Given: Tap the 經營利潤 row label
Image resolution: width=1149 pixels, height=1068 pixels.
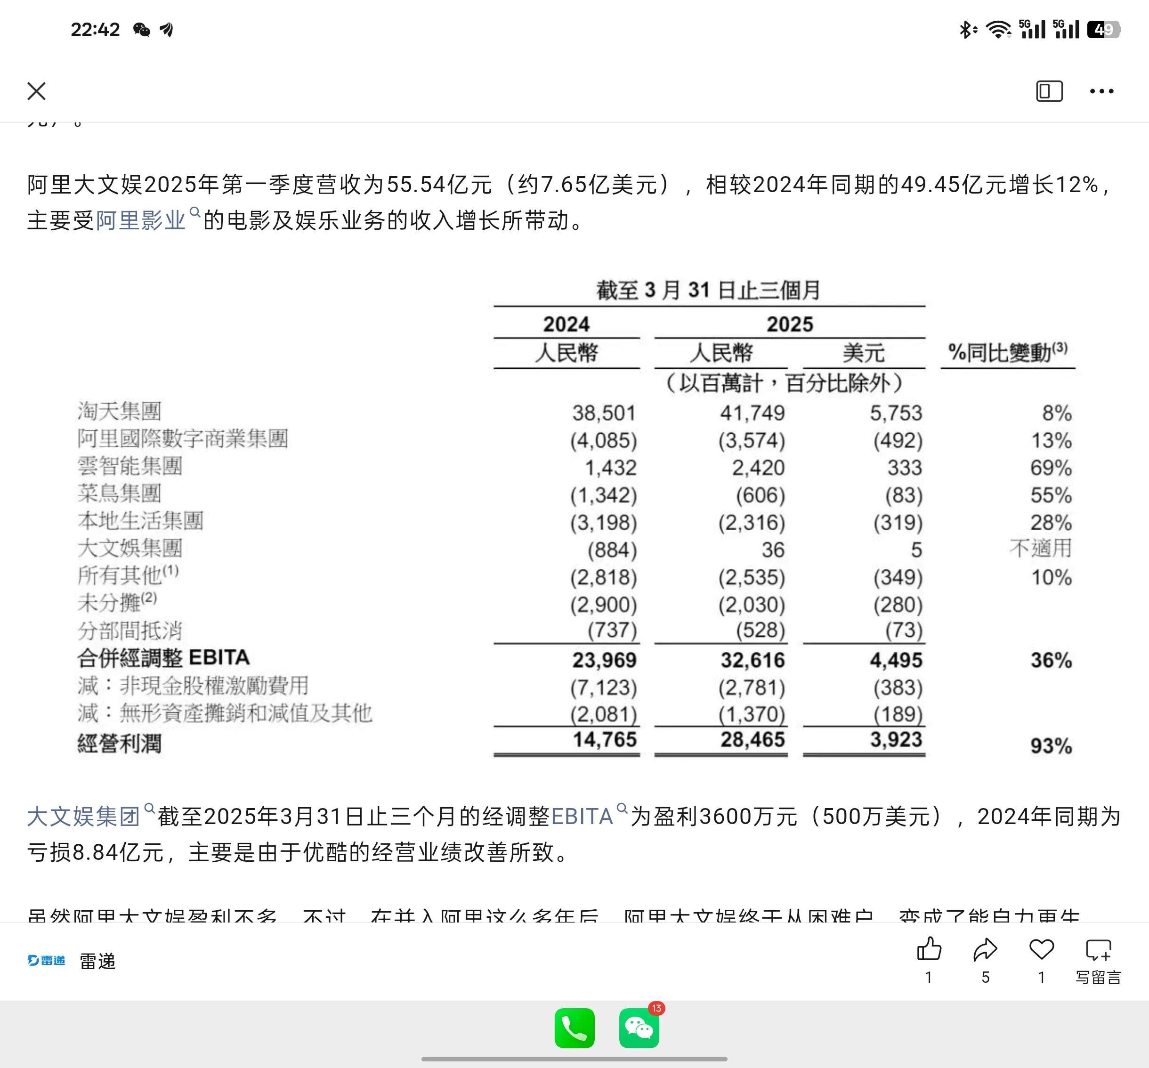Looking at the screenshot, I should click(119, 743).
